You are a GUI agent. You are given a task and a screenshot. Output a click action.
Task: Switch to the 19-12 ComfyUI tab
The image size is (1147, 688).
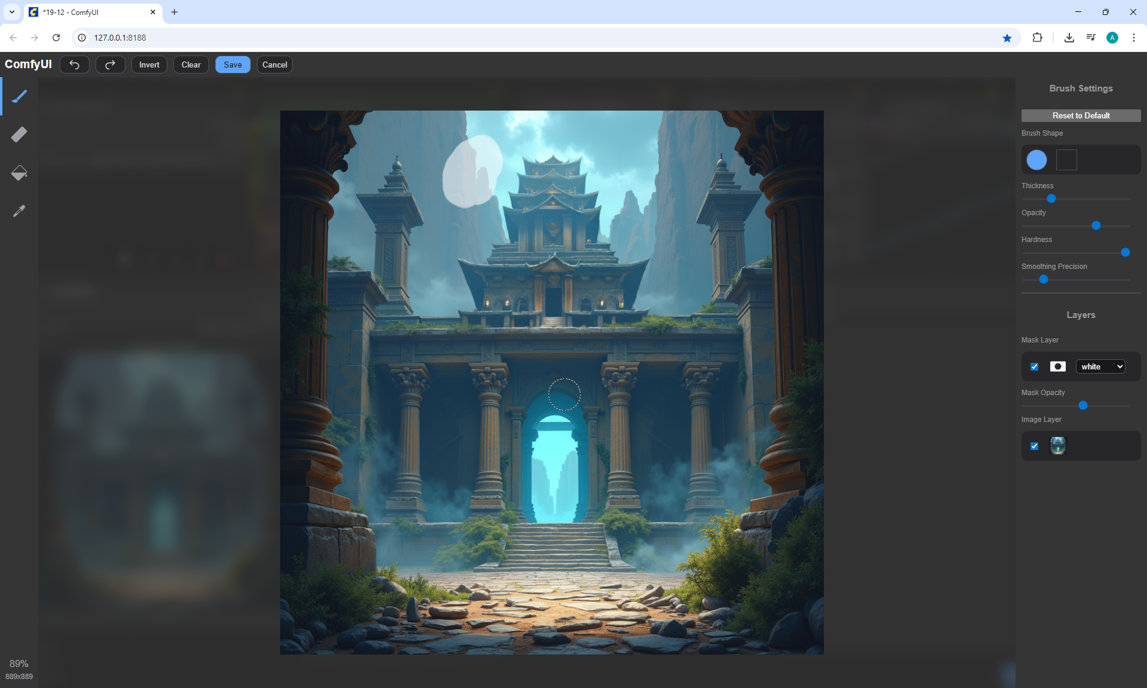90,12
